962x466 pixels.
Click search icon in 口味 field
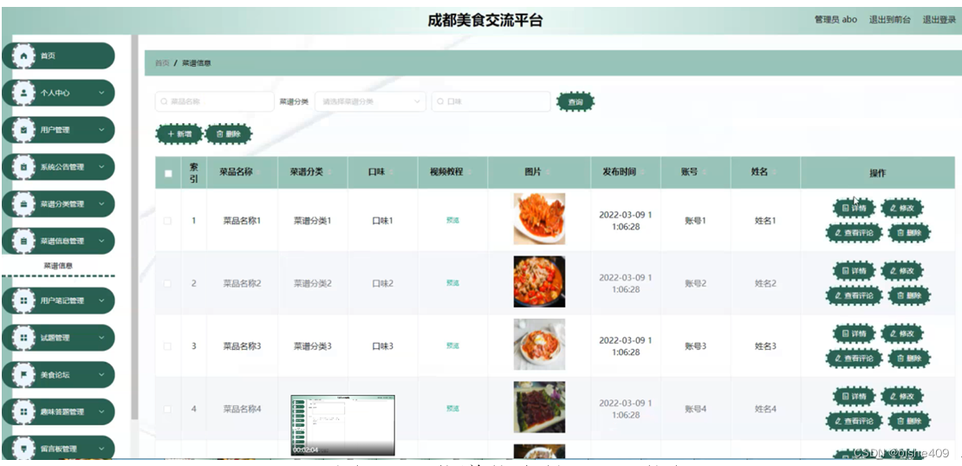pyautogui.click(x=440, y=102)
